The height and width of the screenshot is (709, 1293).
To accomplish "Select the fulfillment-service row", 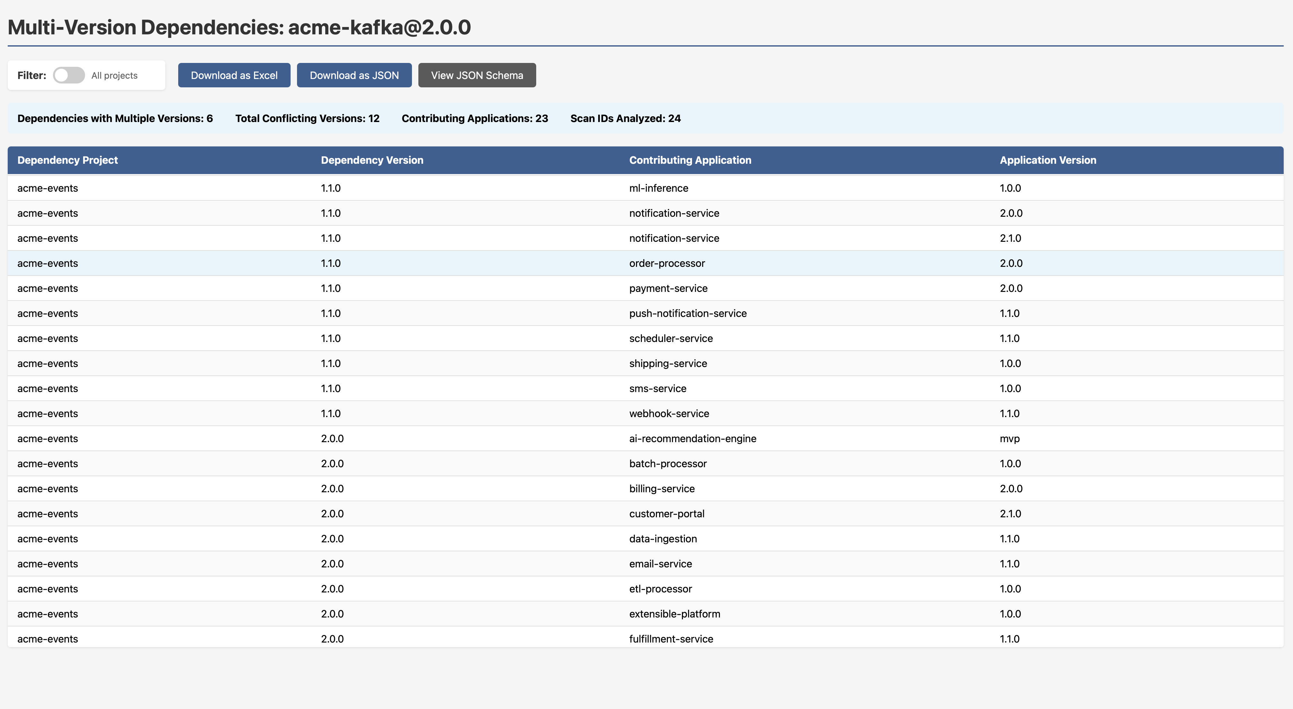I will coord(671,638).
